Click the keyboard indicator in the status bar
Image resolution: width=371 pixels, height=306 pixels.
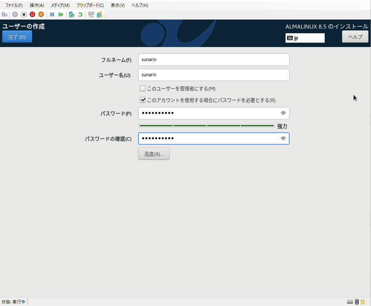point(350,302)
